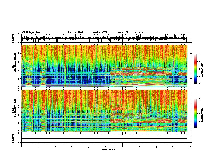214x165 pixels.
Task: Click time axis tick label '7'
Action: pos(139,147)
